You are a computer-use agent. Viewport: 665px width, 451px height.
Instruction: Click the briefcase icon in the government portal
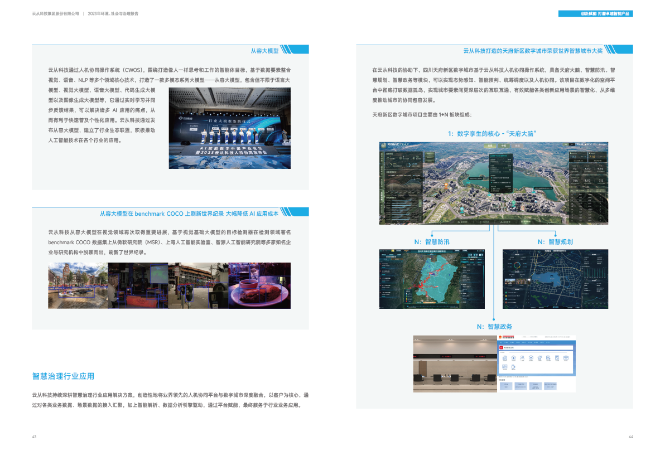[566, 358]
